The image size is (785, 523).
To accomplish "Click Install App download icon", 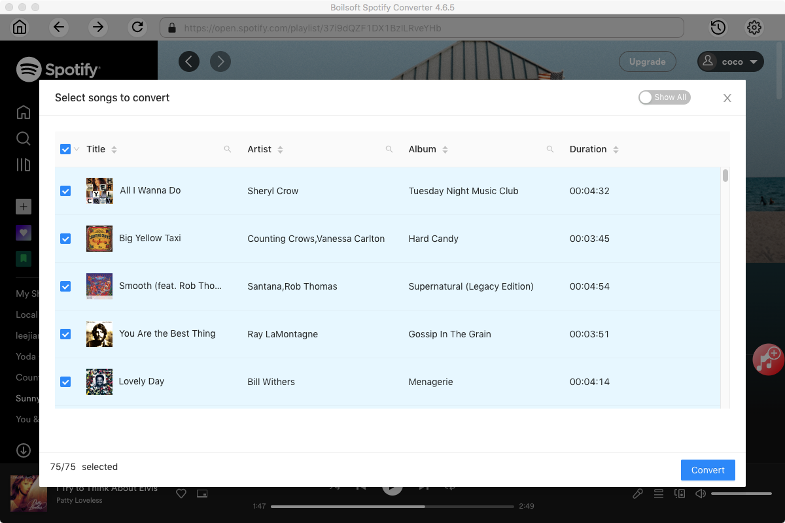I will click(x=24, y=450).
